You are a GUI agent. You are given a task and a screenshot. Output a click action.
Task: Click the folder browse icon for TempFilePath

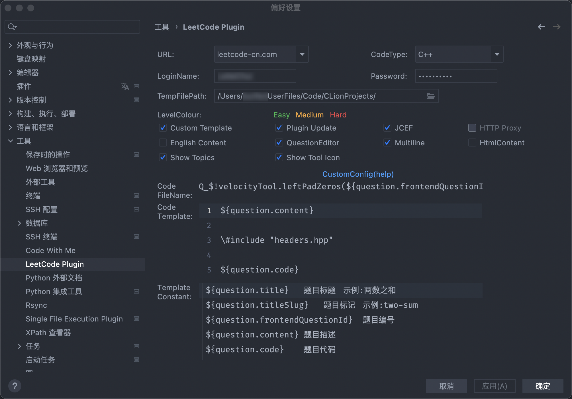coord(430,96)
